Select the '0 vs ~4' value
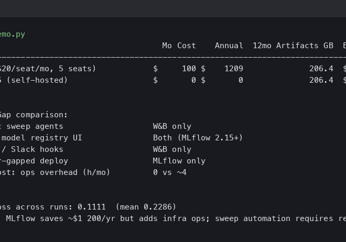346x242 pixels. coord(170,172)
